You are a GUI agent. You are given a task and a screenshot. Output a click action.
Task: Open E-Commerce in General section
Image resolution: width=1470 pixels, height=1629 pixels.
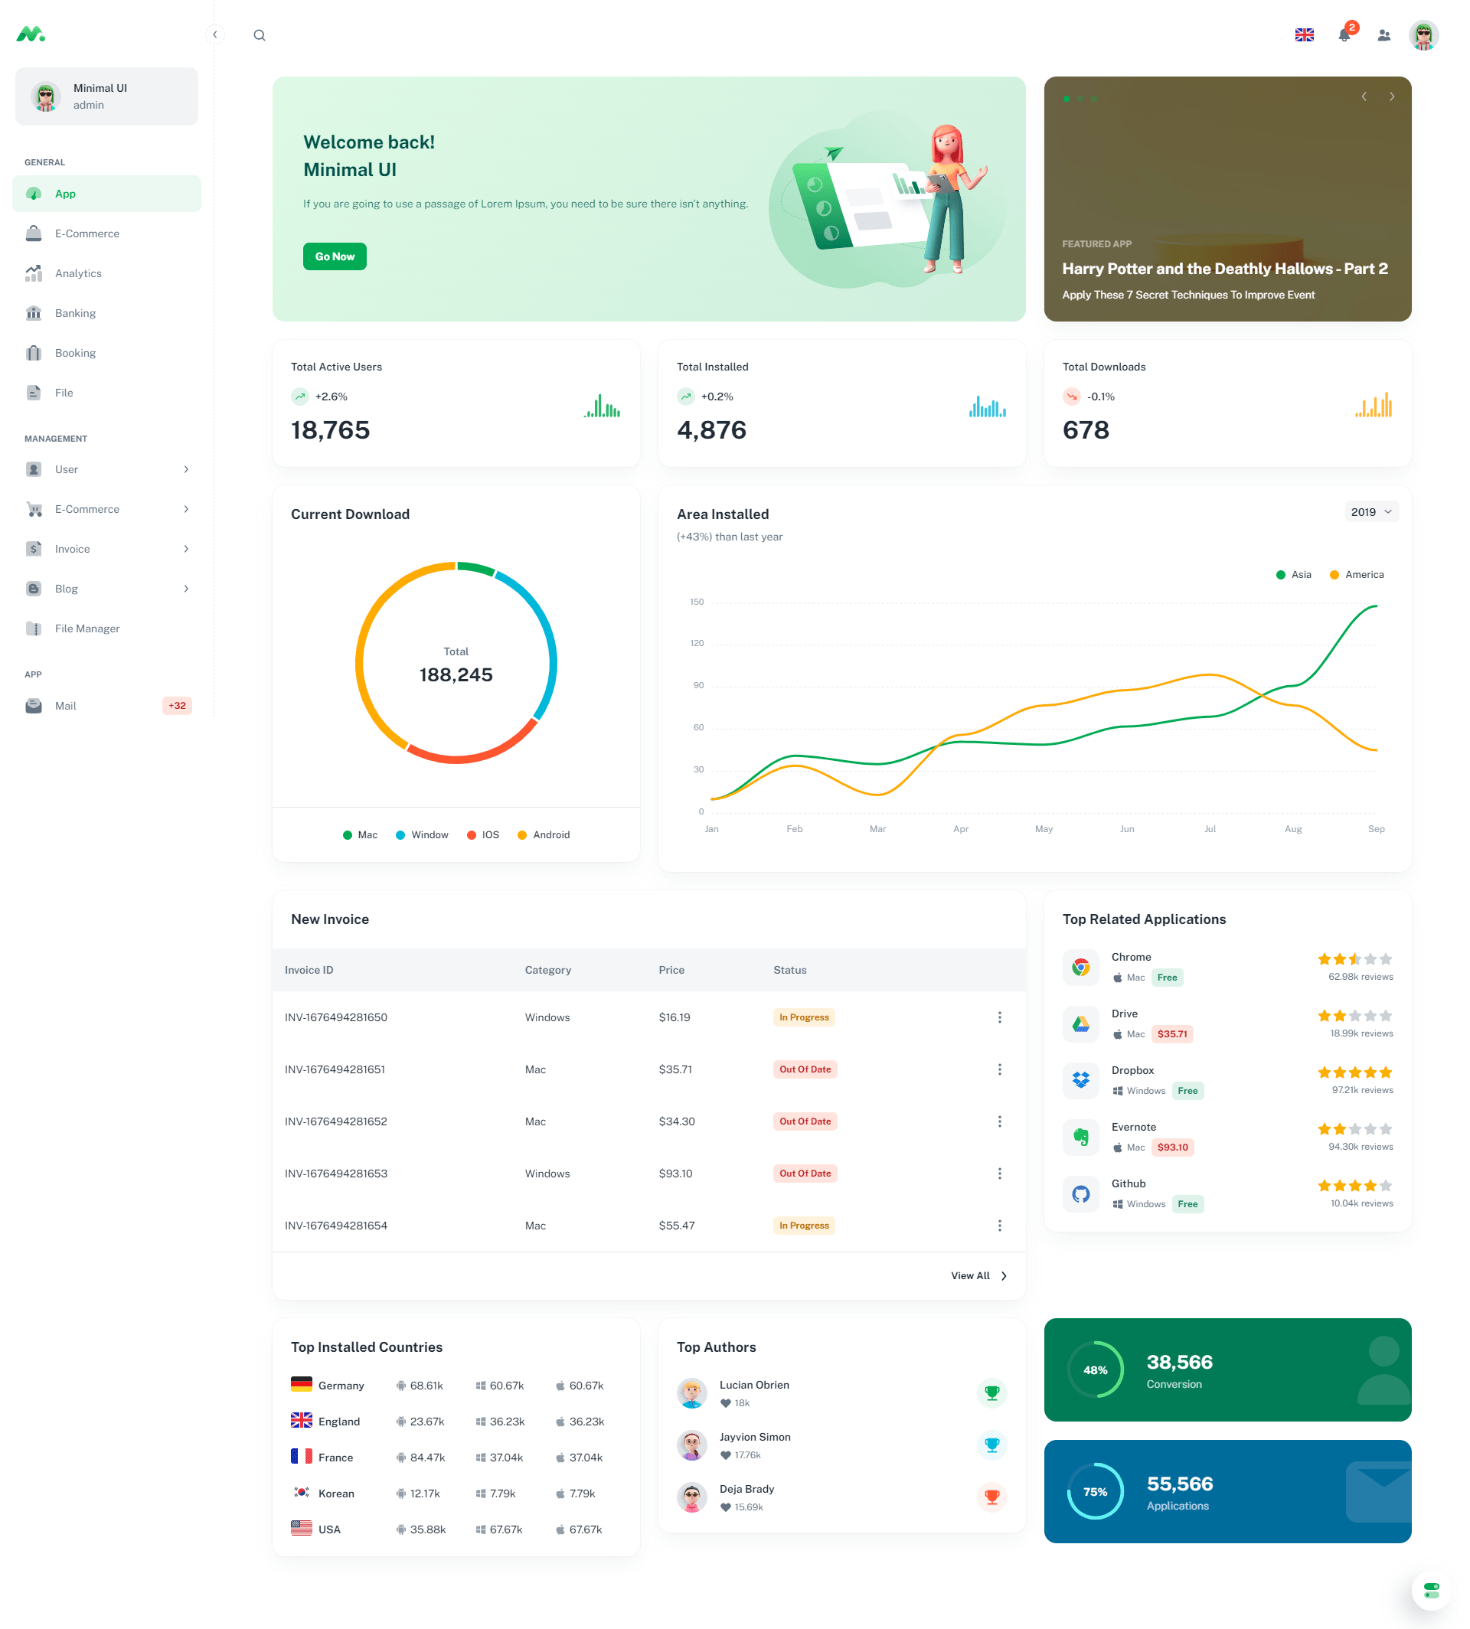click(106, 233)
